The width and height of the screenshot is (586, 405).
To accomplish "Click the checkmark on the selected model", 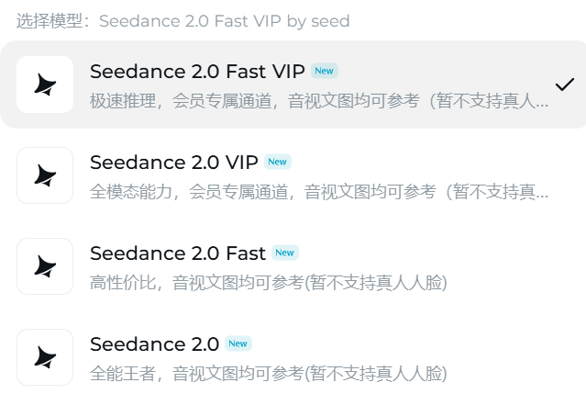I will (x=564, y=84).
